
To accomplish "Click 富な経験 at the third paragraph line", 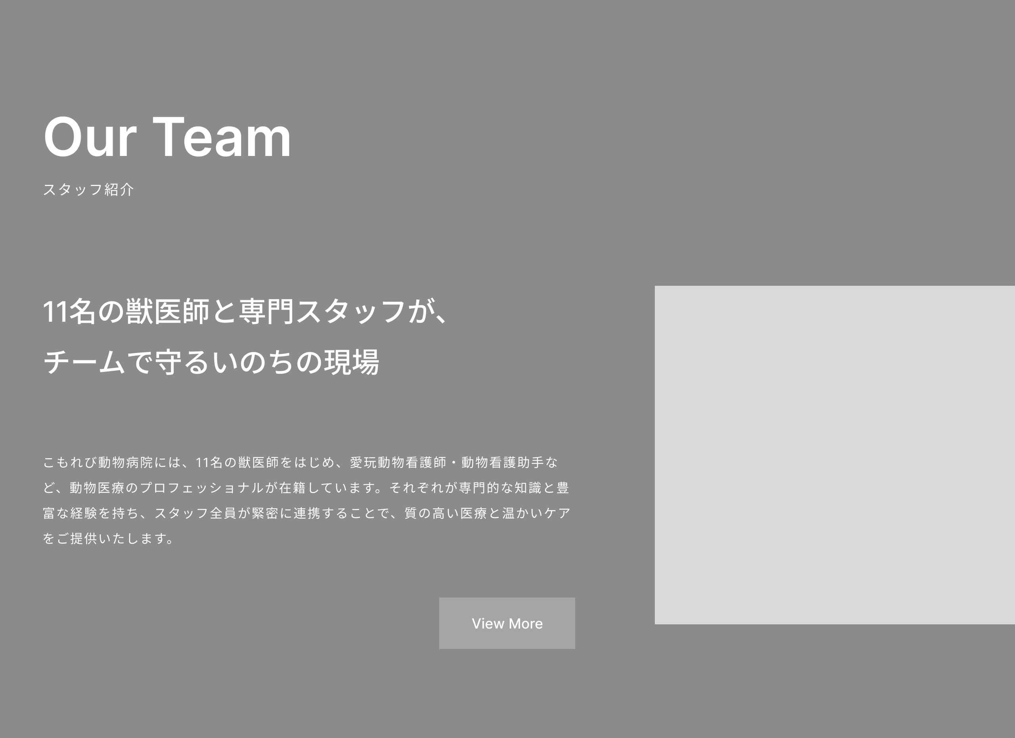I will pos(70,513).
